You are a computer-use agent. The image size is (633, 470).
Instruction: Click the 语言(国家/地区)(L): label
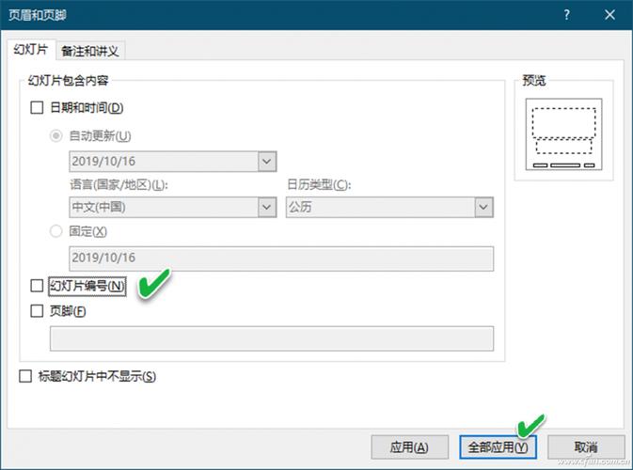click(119, 185)
